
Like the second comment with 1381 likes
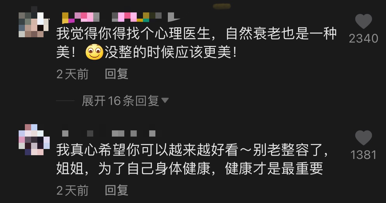pyautogui.click(x=363, y=138)
